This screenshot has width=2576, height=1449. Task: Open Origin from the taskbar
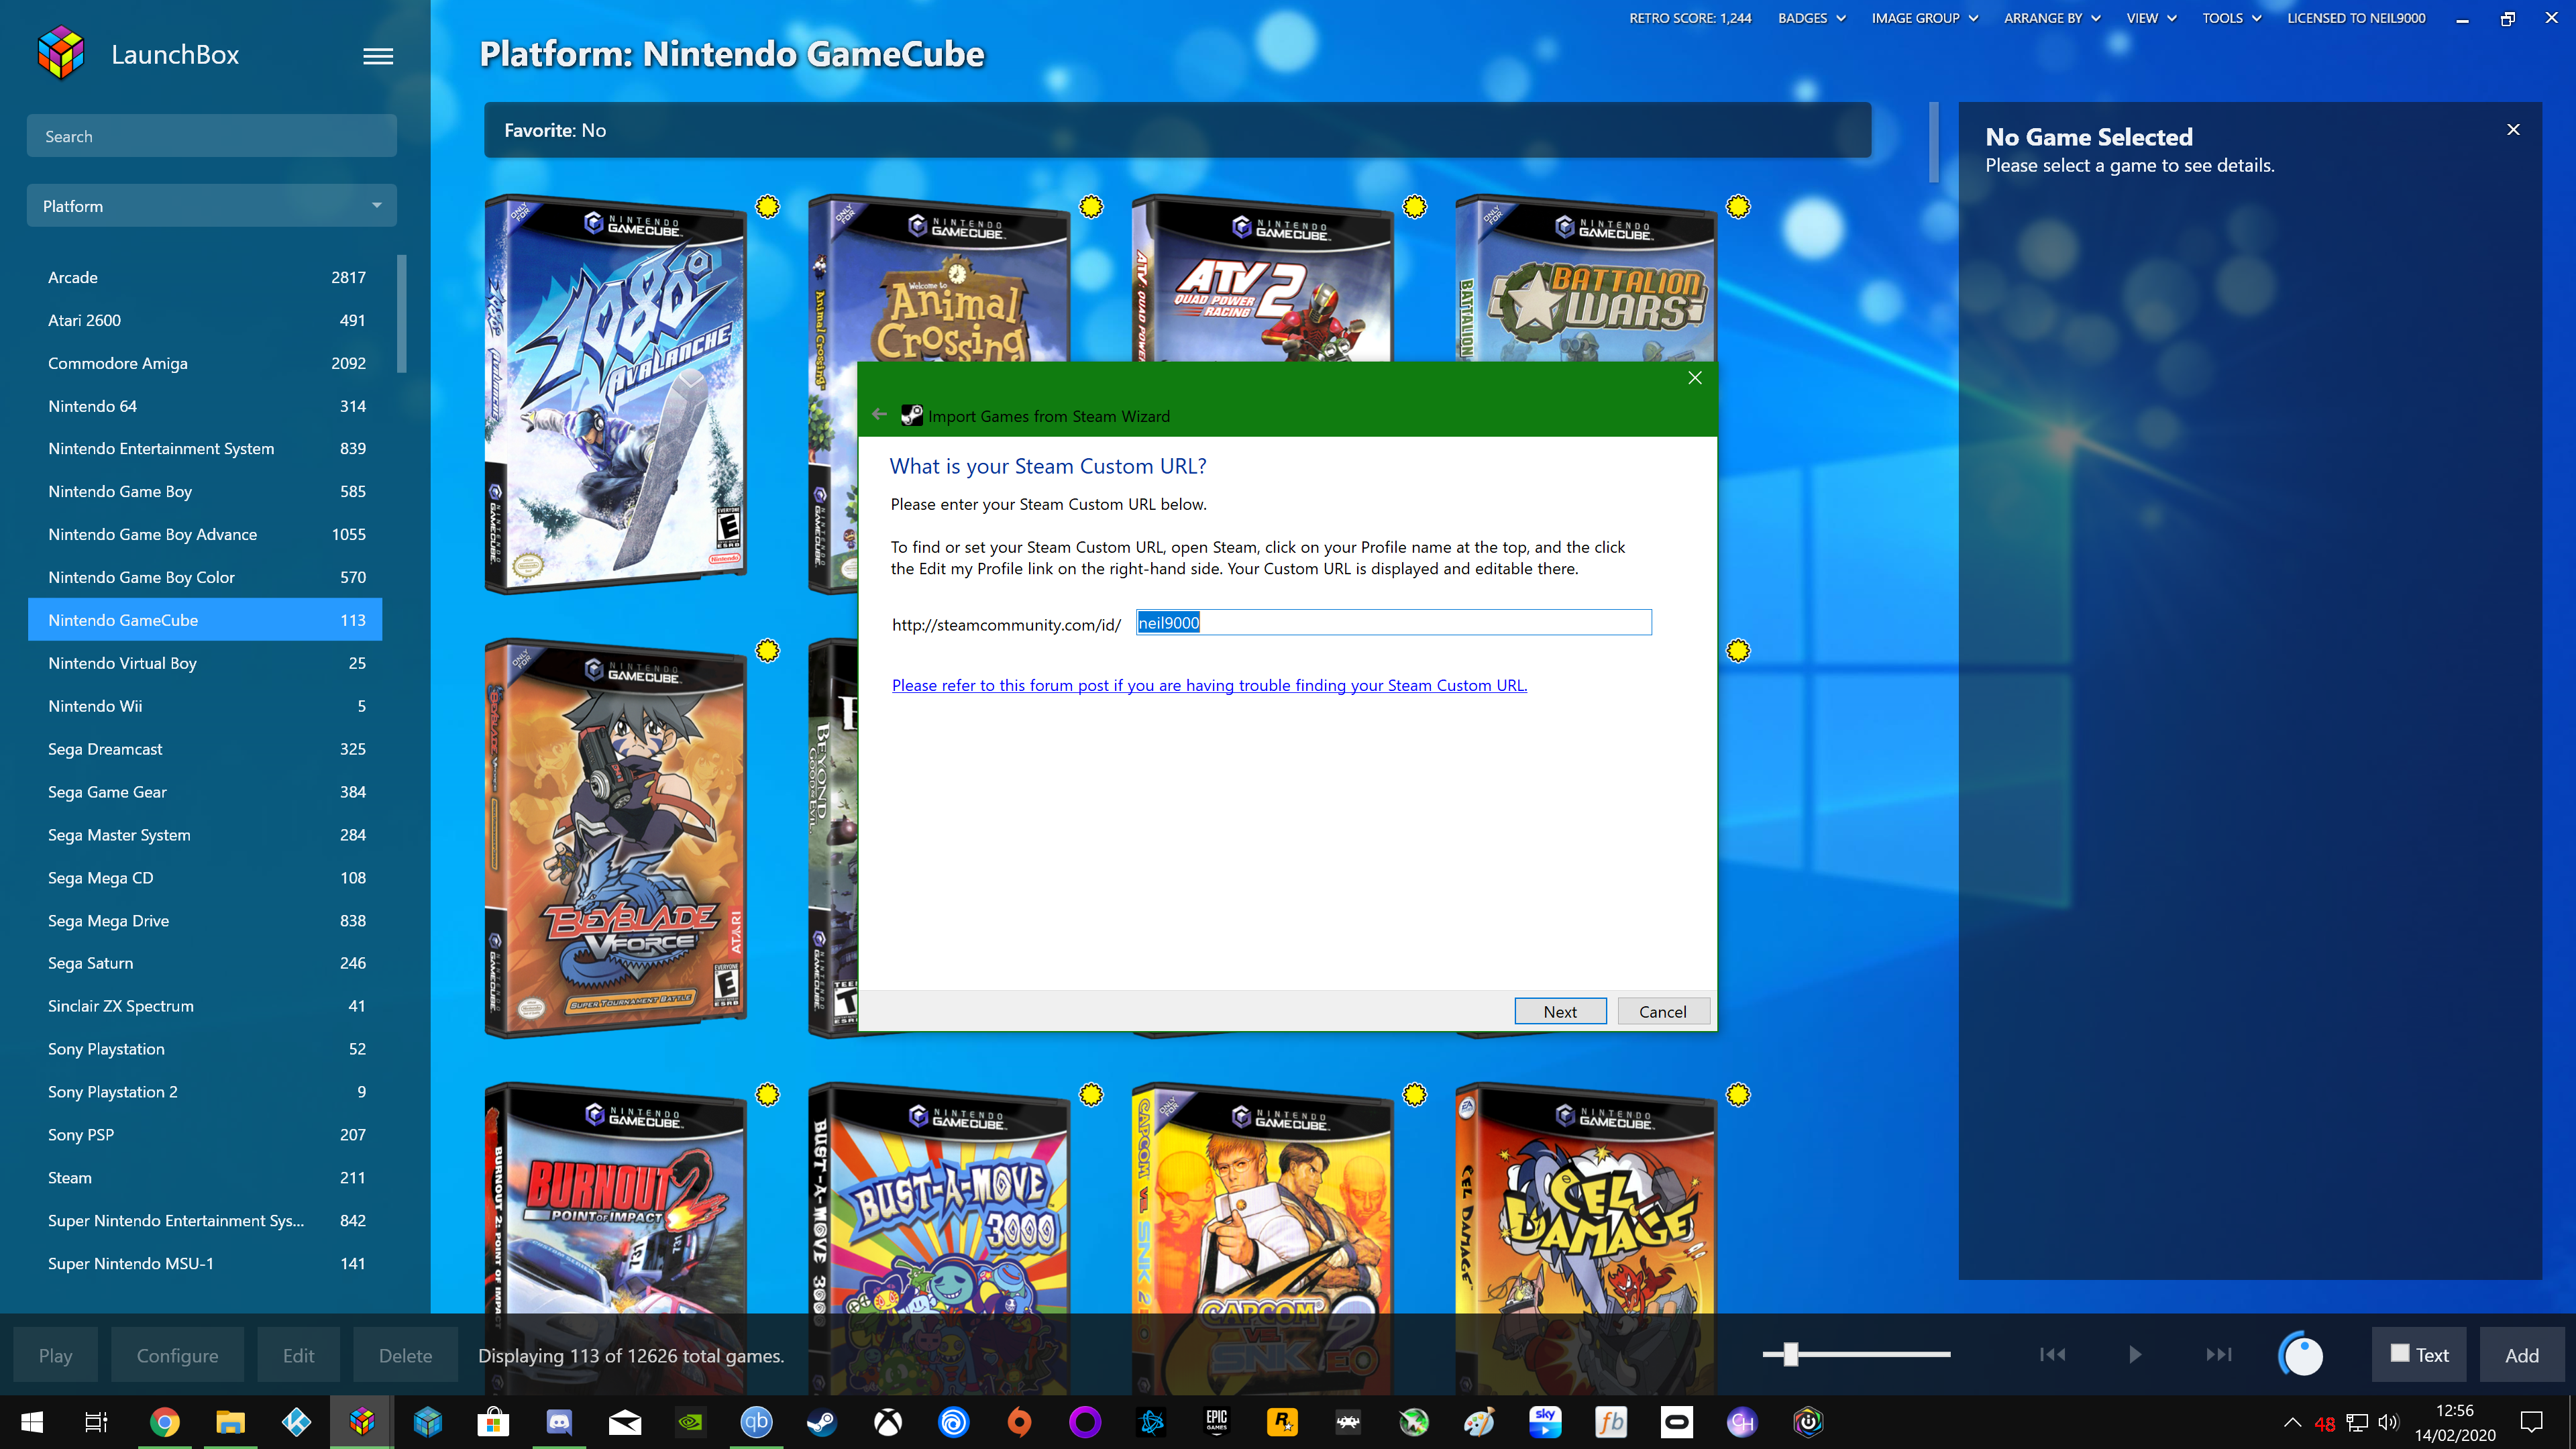click(x=1019, y=1422)
